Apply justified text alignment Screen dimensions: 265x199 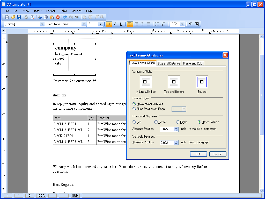tap(149, 24)
